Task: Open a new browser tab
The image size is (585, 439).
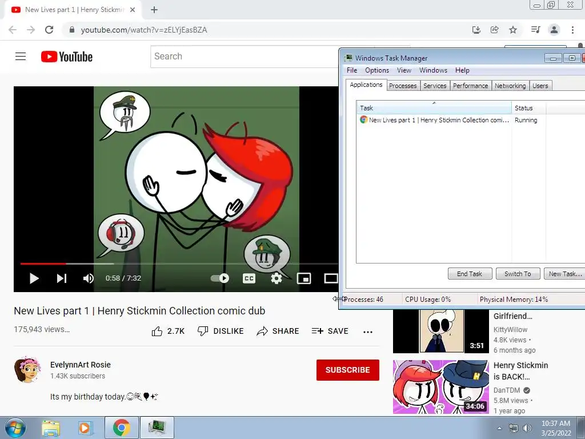Action: click(154, 10)
